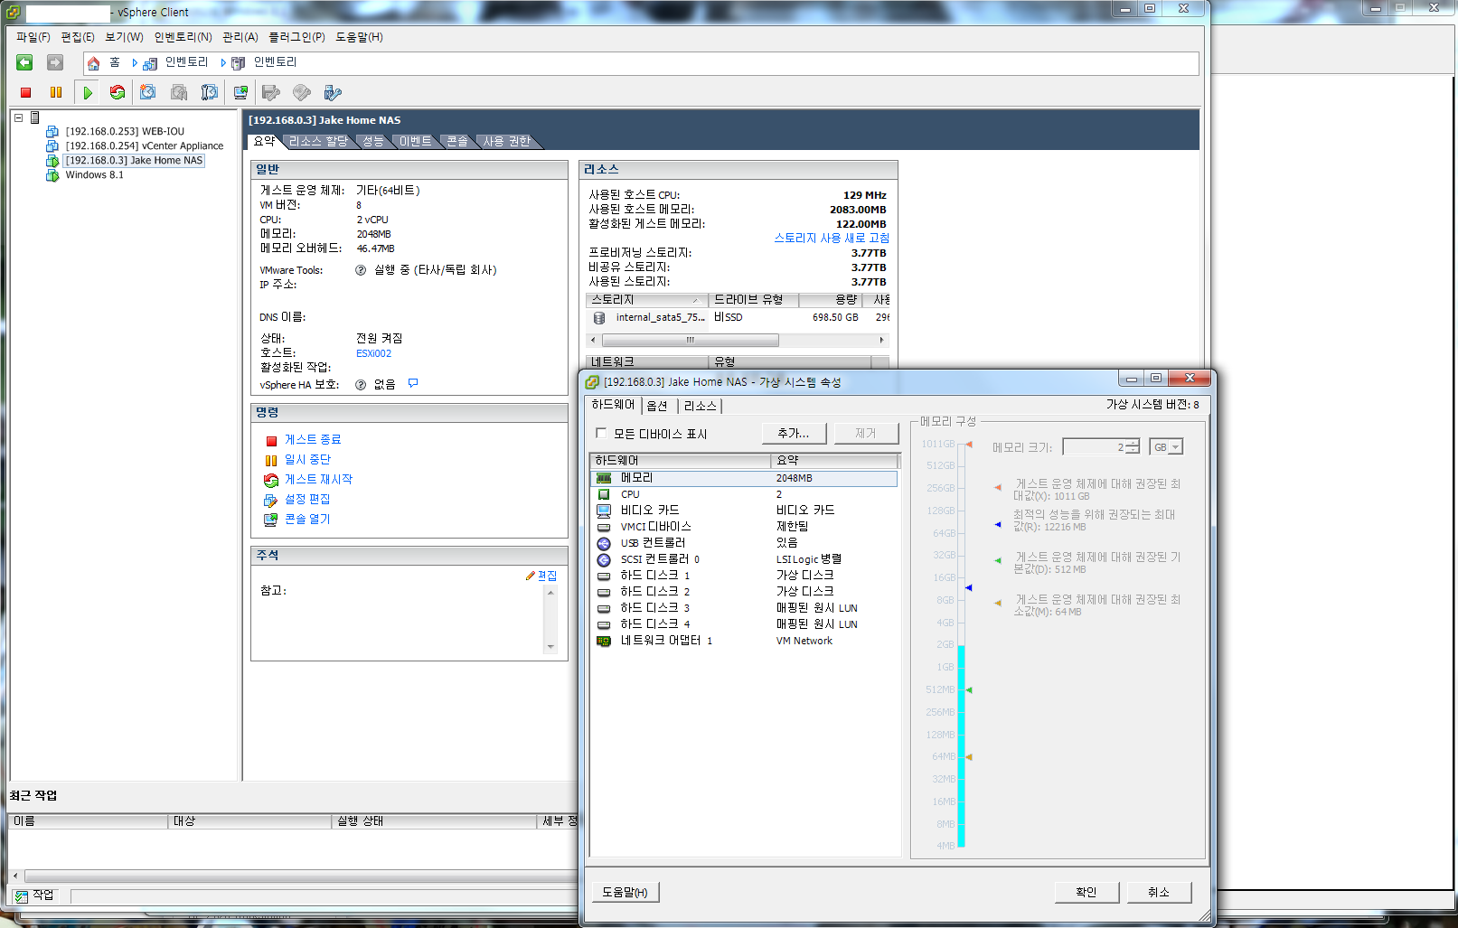Select the WEB-IOU virtual machine
This screenshot has height=928, width=1458.
[125, 131]
